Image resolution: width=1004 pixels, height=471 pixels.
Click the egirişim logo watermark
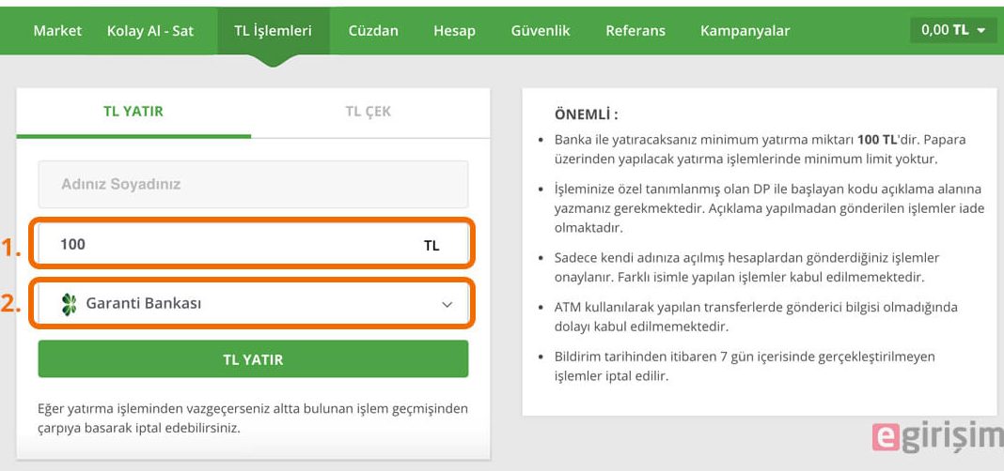point(937,437)
